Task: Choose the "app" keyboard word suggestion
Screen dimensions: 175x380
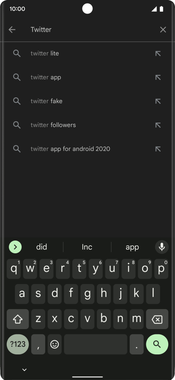Action: 132,247
